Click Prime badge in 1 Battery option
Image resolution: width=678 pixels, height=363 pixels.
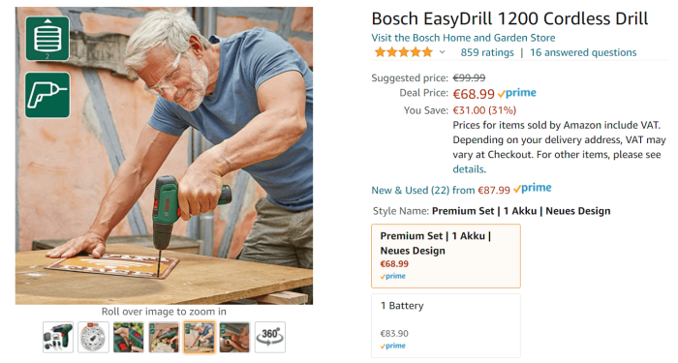[x=392, y=347]
